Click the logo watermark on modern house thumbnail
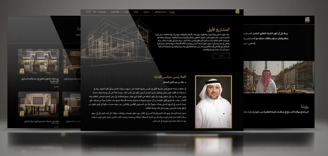The image size is (328, 156). 22,113
